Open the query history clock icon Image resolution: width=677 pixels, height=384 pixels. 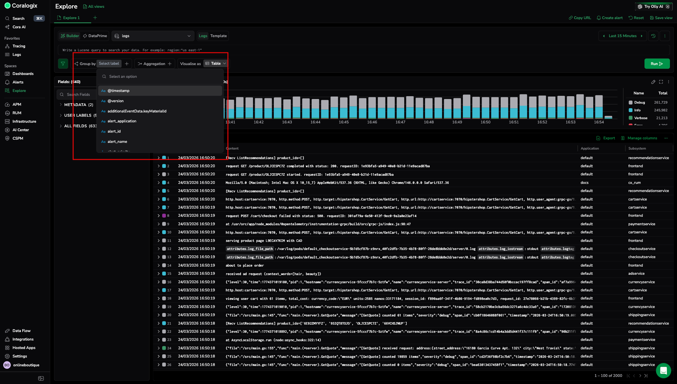[653, 36]
